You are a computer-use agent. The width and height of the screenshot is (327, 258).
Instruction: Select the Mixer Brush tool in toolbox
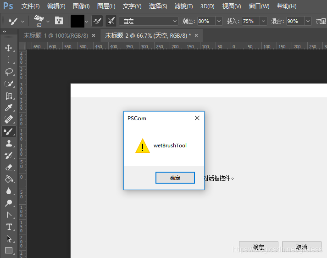[9, 131]
